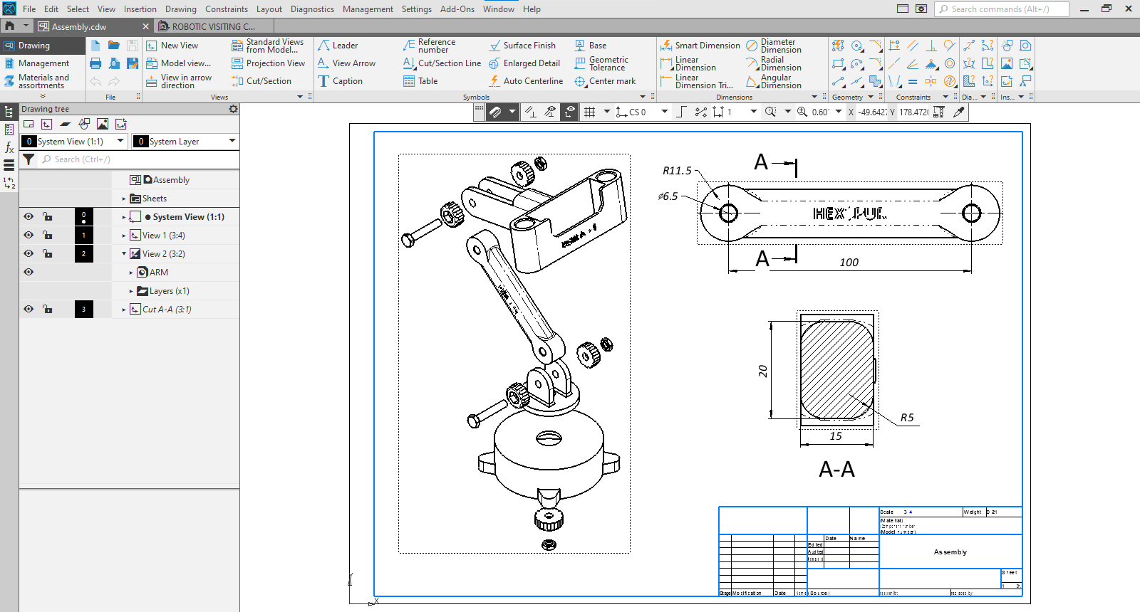Insert a Center mark symbol

coord(605,81)
